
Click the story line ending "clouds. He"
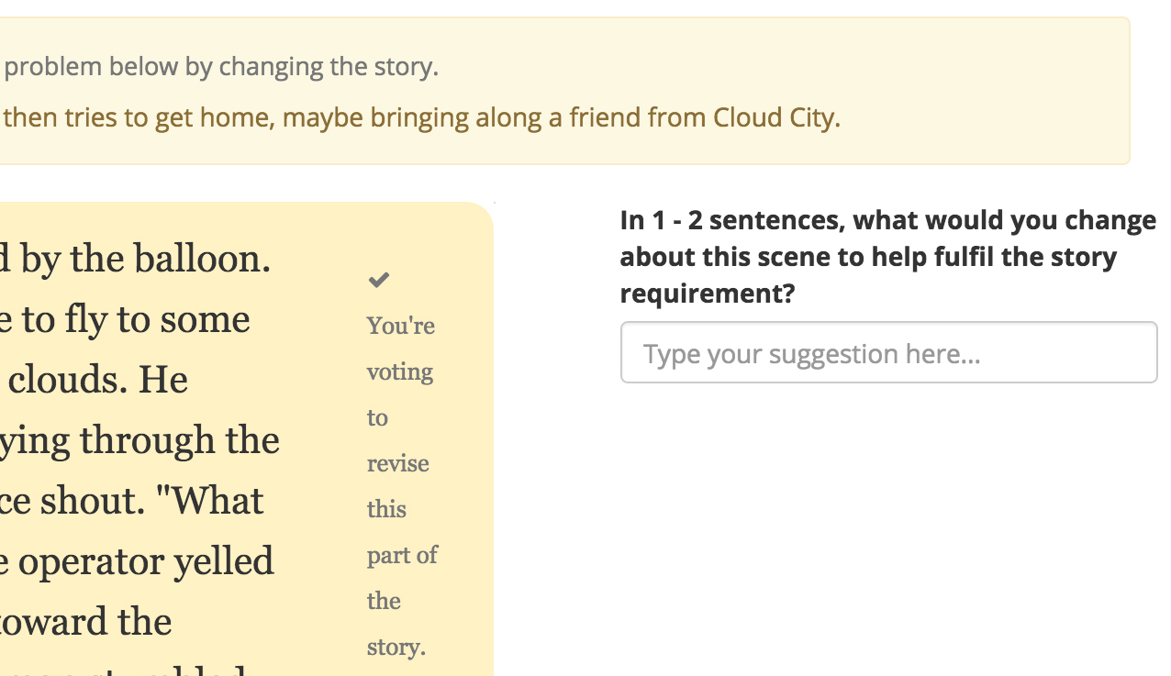coord(98,380)
